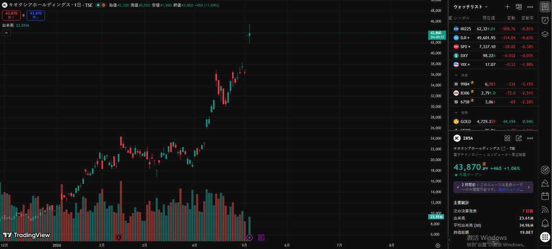The width and height of the screenshot is (552, 249).
Task: Open the symbol detail grid layout icon
Action: [x=507, y=138]
